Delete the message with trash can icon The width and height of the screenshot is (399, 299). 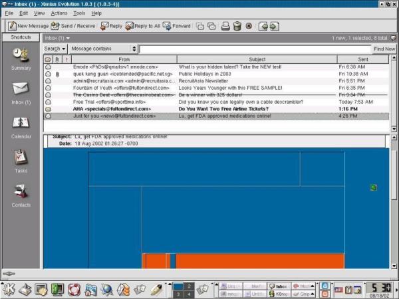click(237, 26)
